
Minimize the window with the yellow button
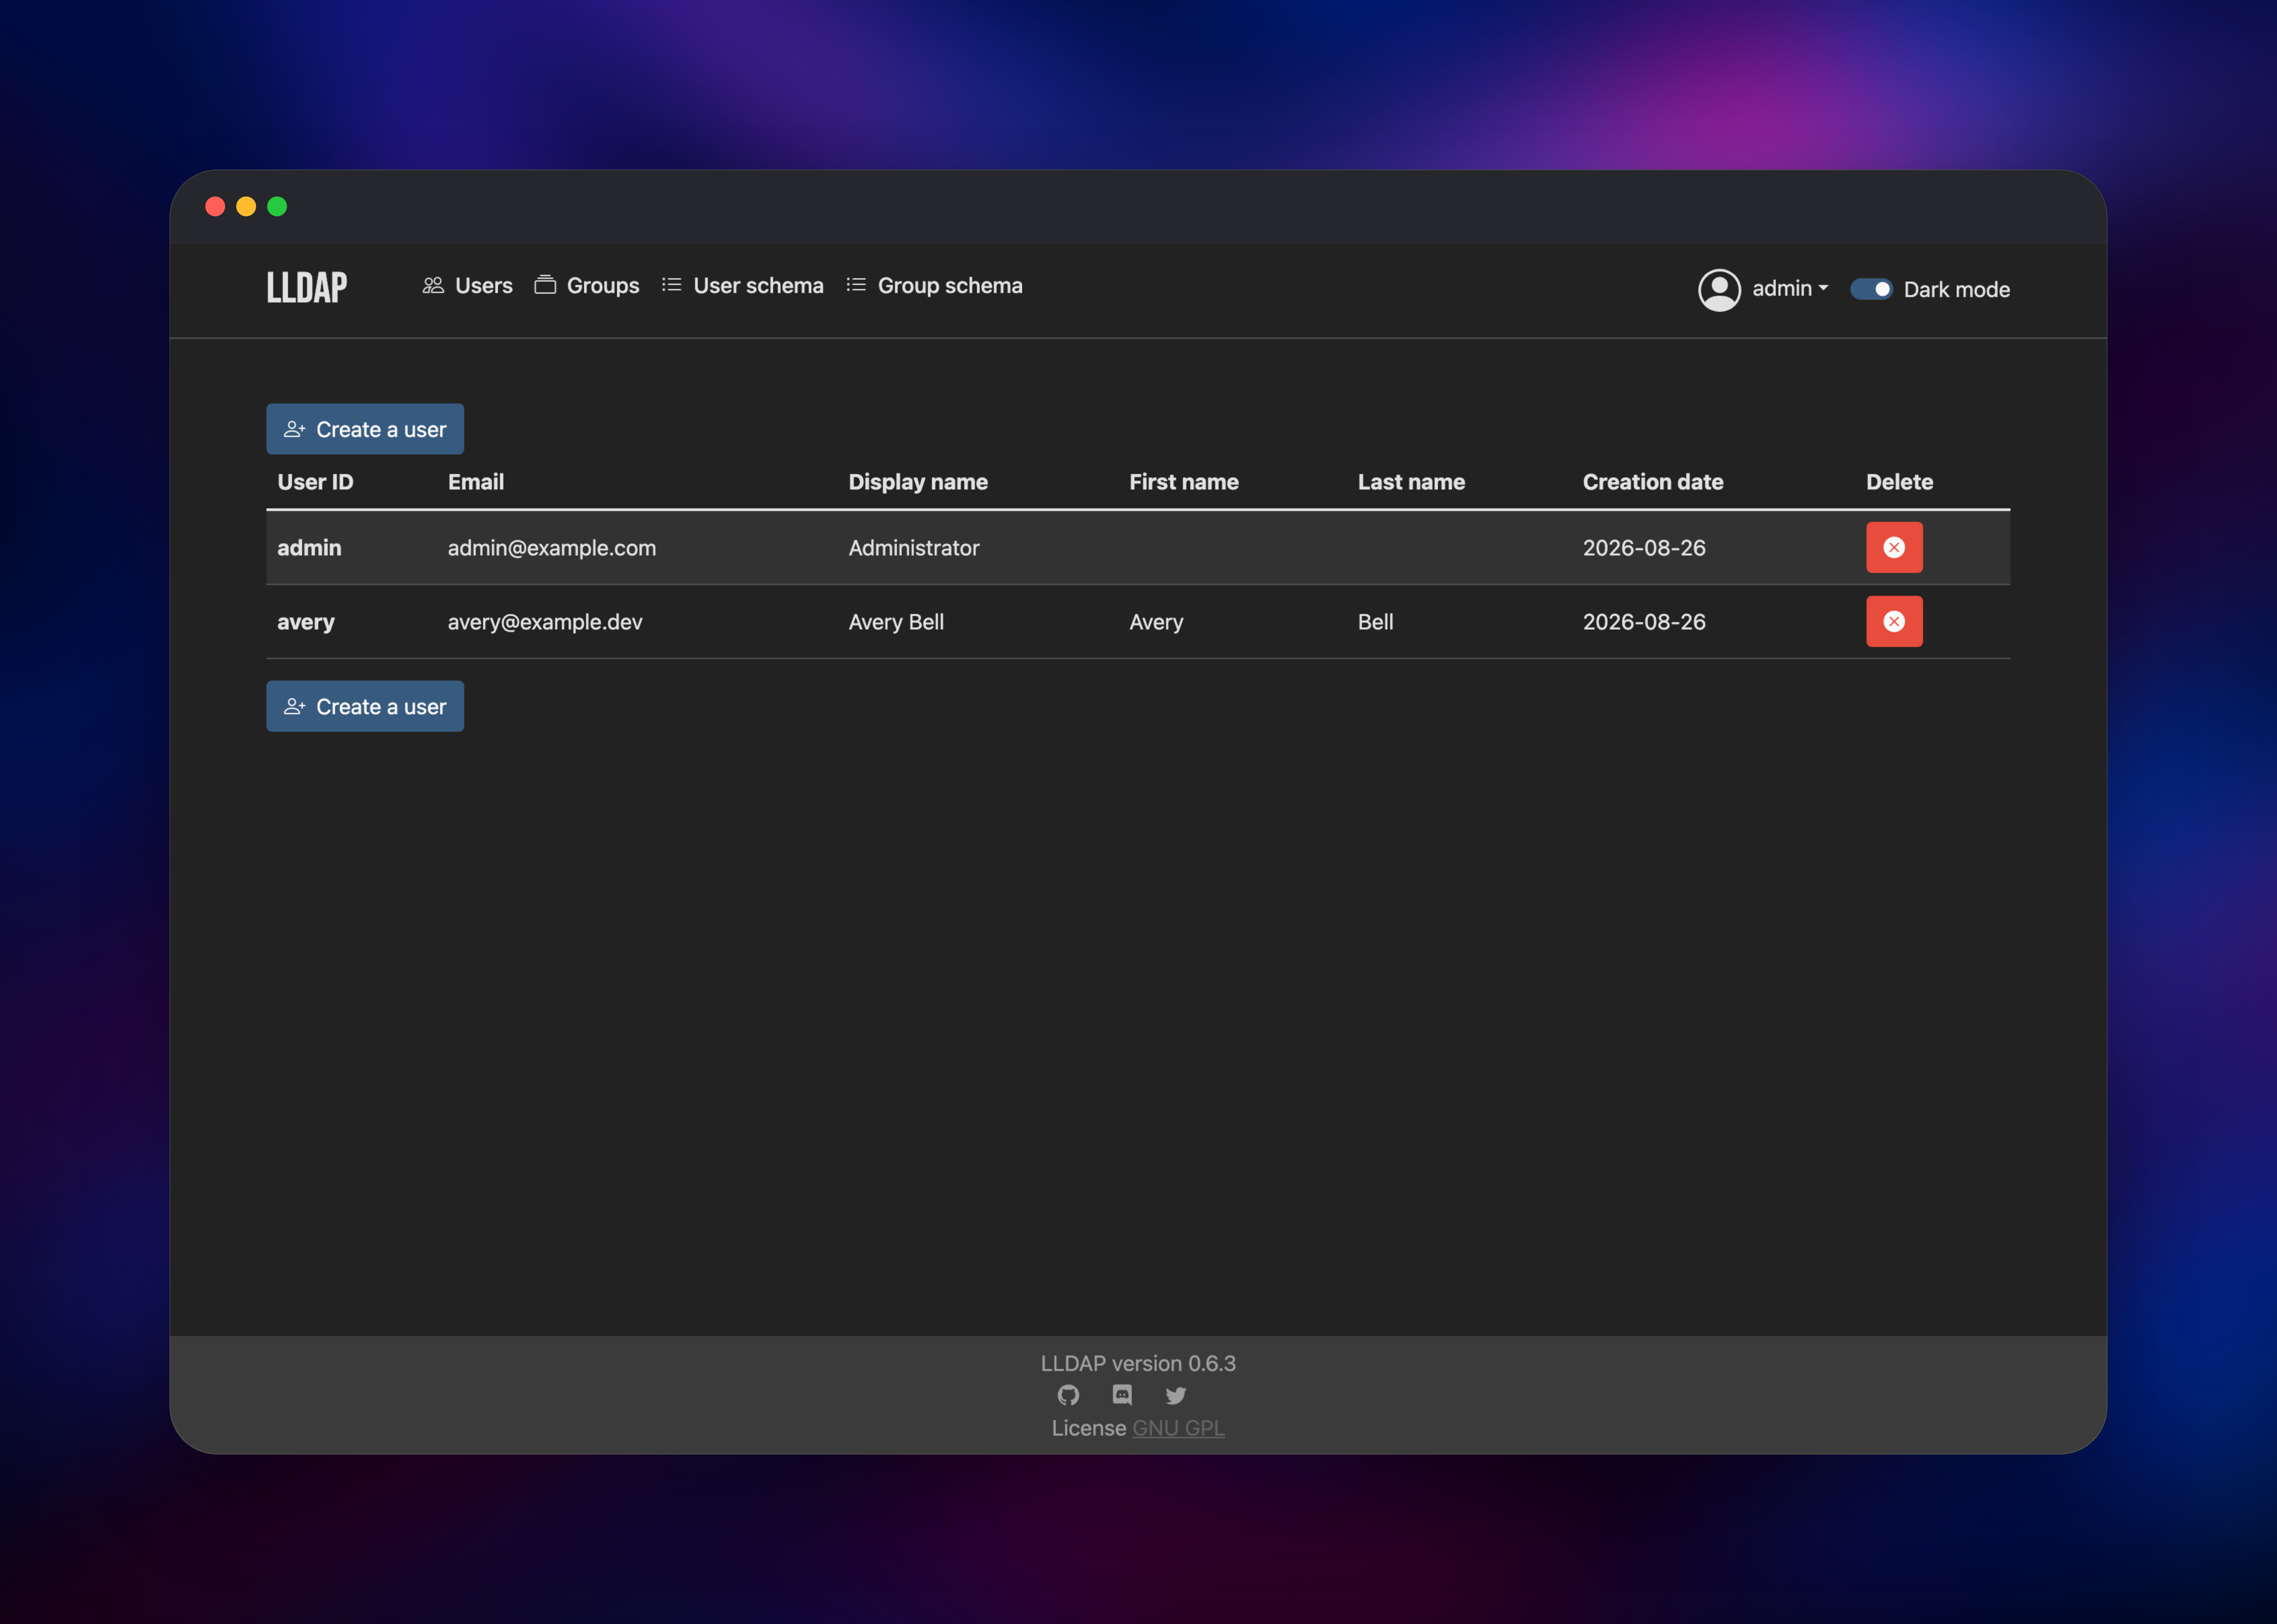tap(246, 206)
